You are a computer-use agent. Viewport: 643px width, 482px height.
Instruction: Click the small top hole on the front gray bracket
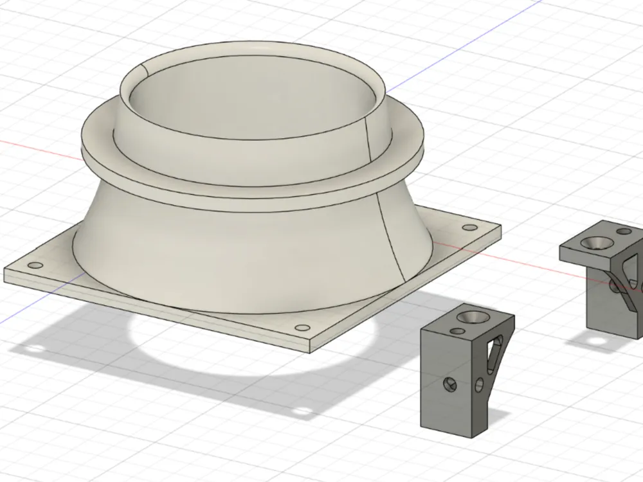(457, 331)
